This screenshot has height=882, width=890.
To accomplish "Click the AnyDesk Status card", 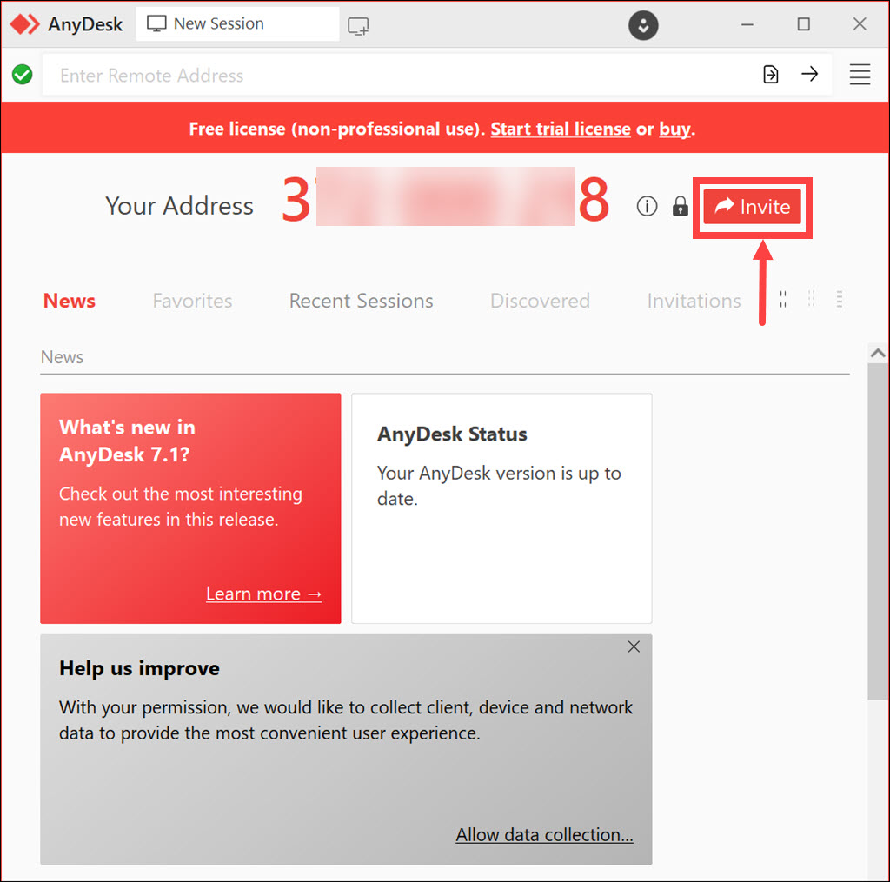I will tap(501, 508).
